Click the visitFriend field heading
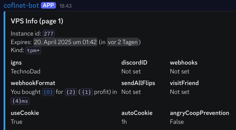 point(184,83)
